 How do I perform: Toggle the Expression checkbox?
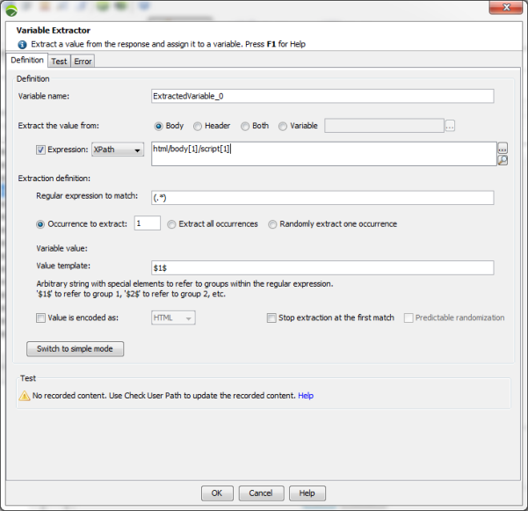pyautogui.click(x=40, y=150)
